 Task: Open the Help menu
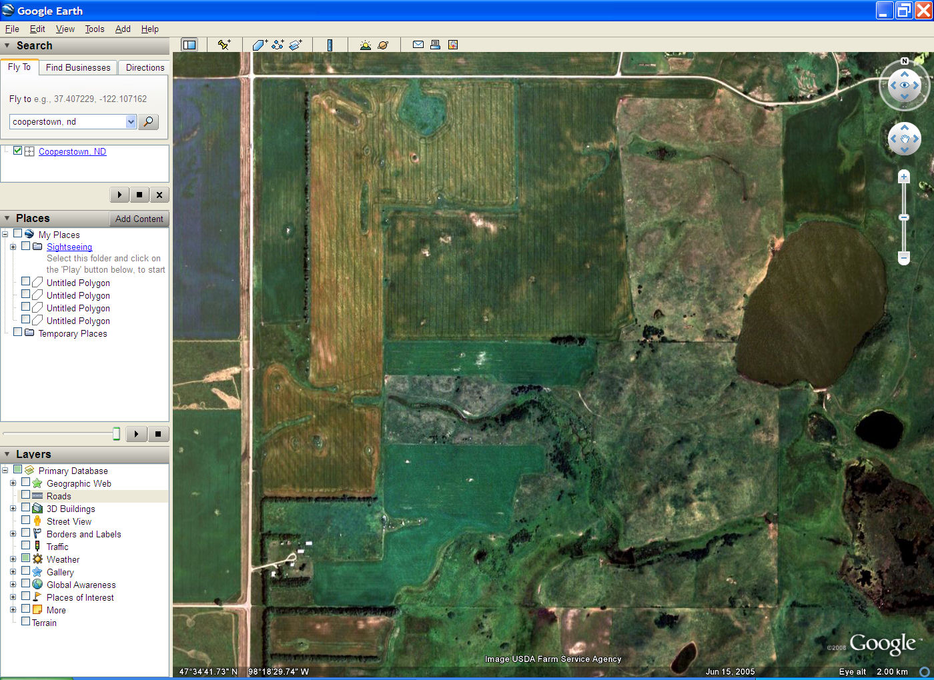pos(150,29)
